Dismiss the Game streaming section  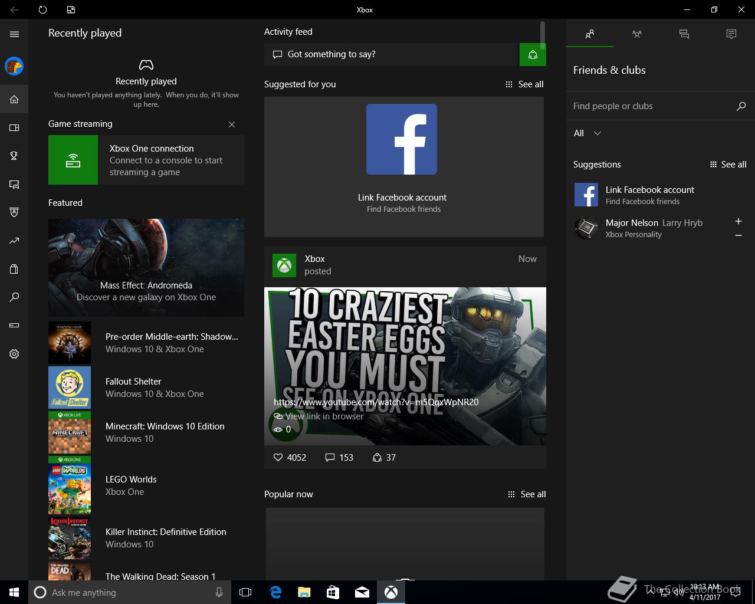[x=232, y=124]
